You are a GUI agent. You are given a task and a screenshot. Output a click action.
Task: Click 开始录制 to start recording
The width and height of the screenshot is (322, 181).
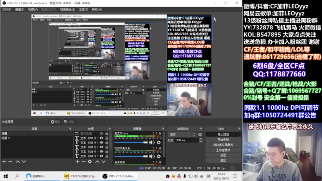pyautogui.click(x=223, y=140)
